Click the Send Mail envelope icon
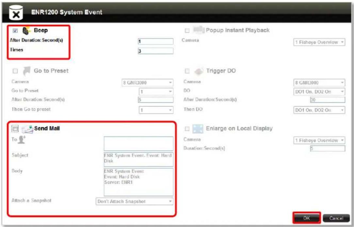The width and height of the screenshot is (354, 227). [x=27, y=129]
